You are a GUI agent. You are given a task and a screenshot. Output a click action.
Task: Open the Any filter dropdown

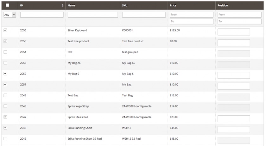(10, 15)
